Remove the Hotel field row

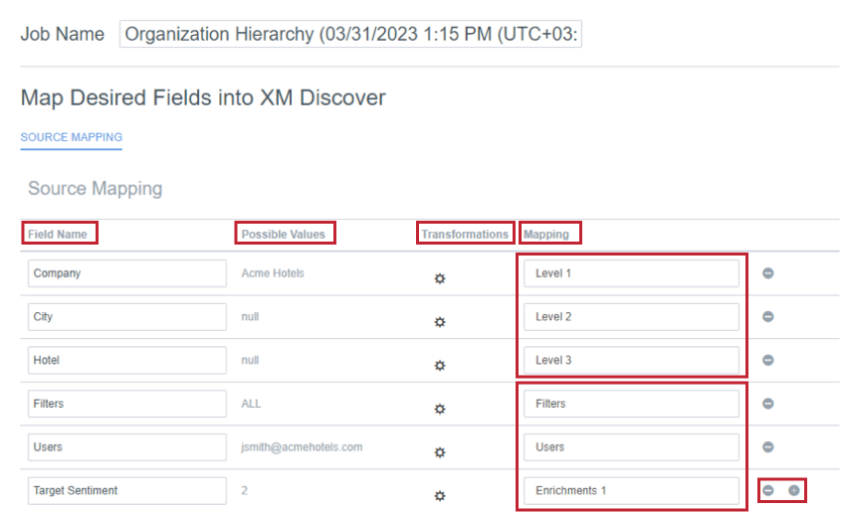click(x=767, y=360)
